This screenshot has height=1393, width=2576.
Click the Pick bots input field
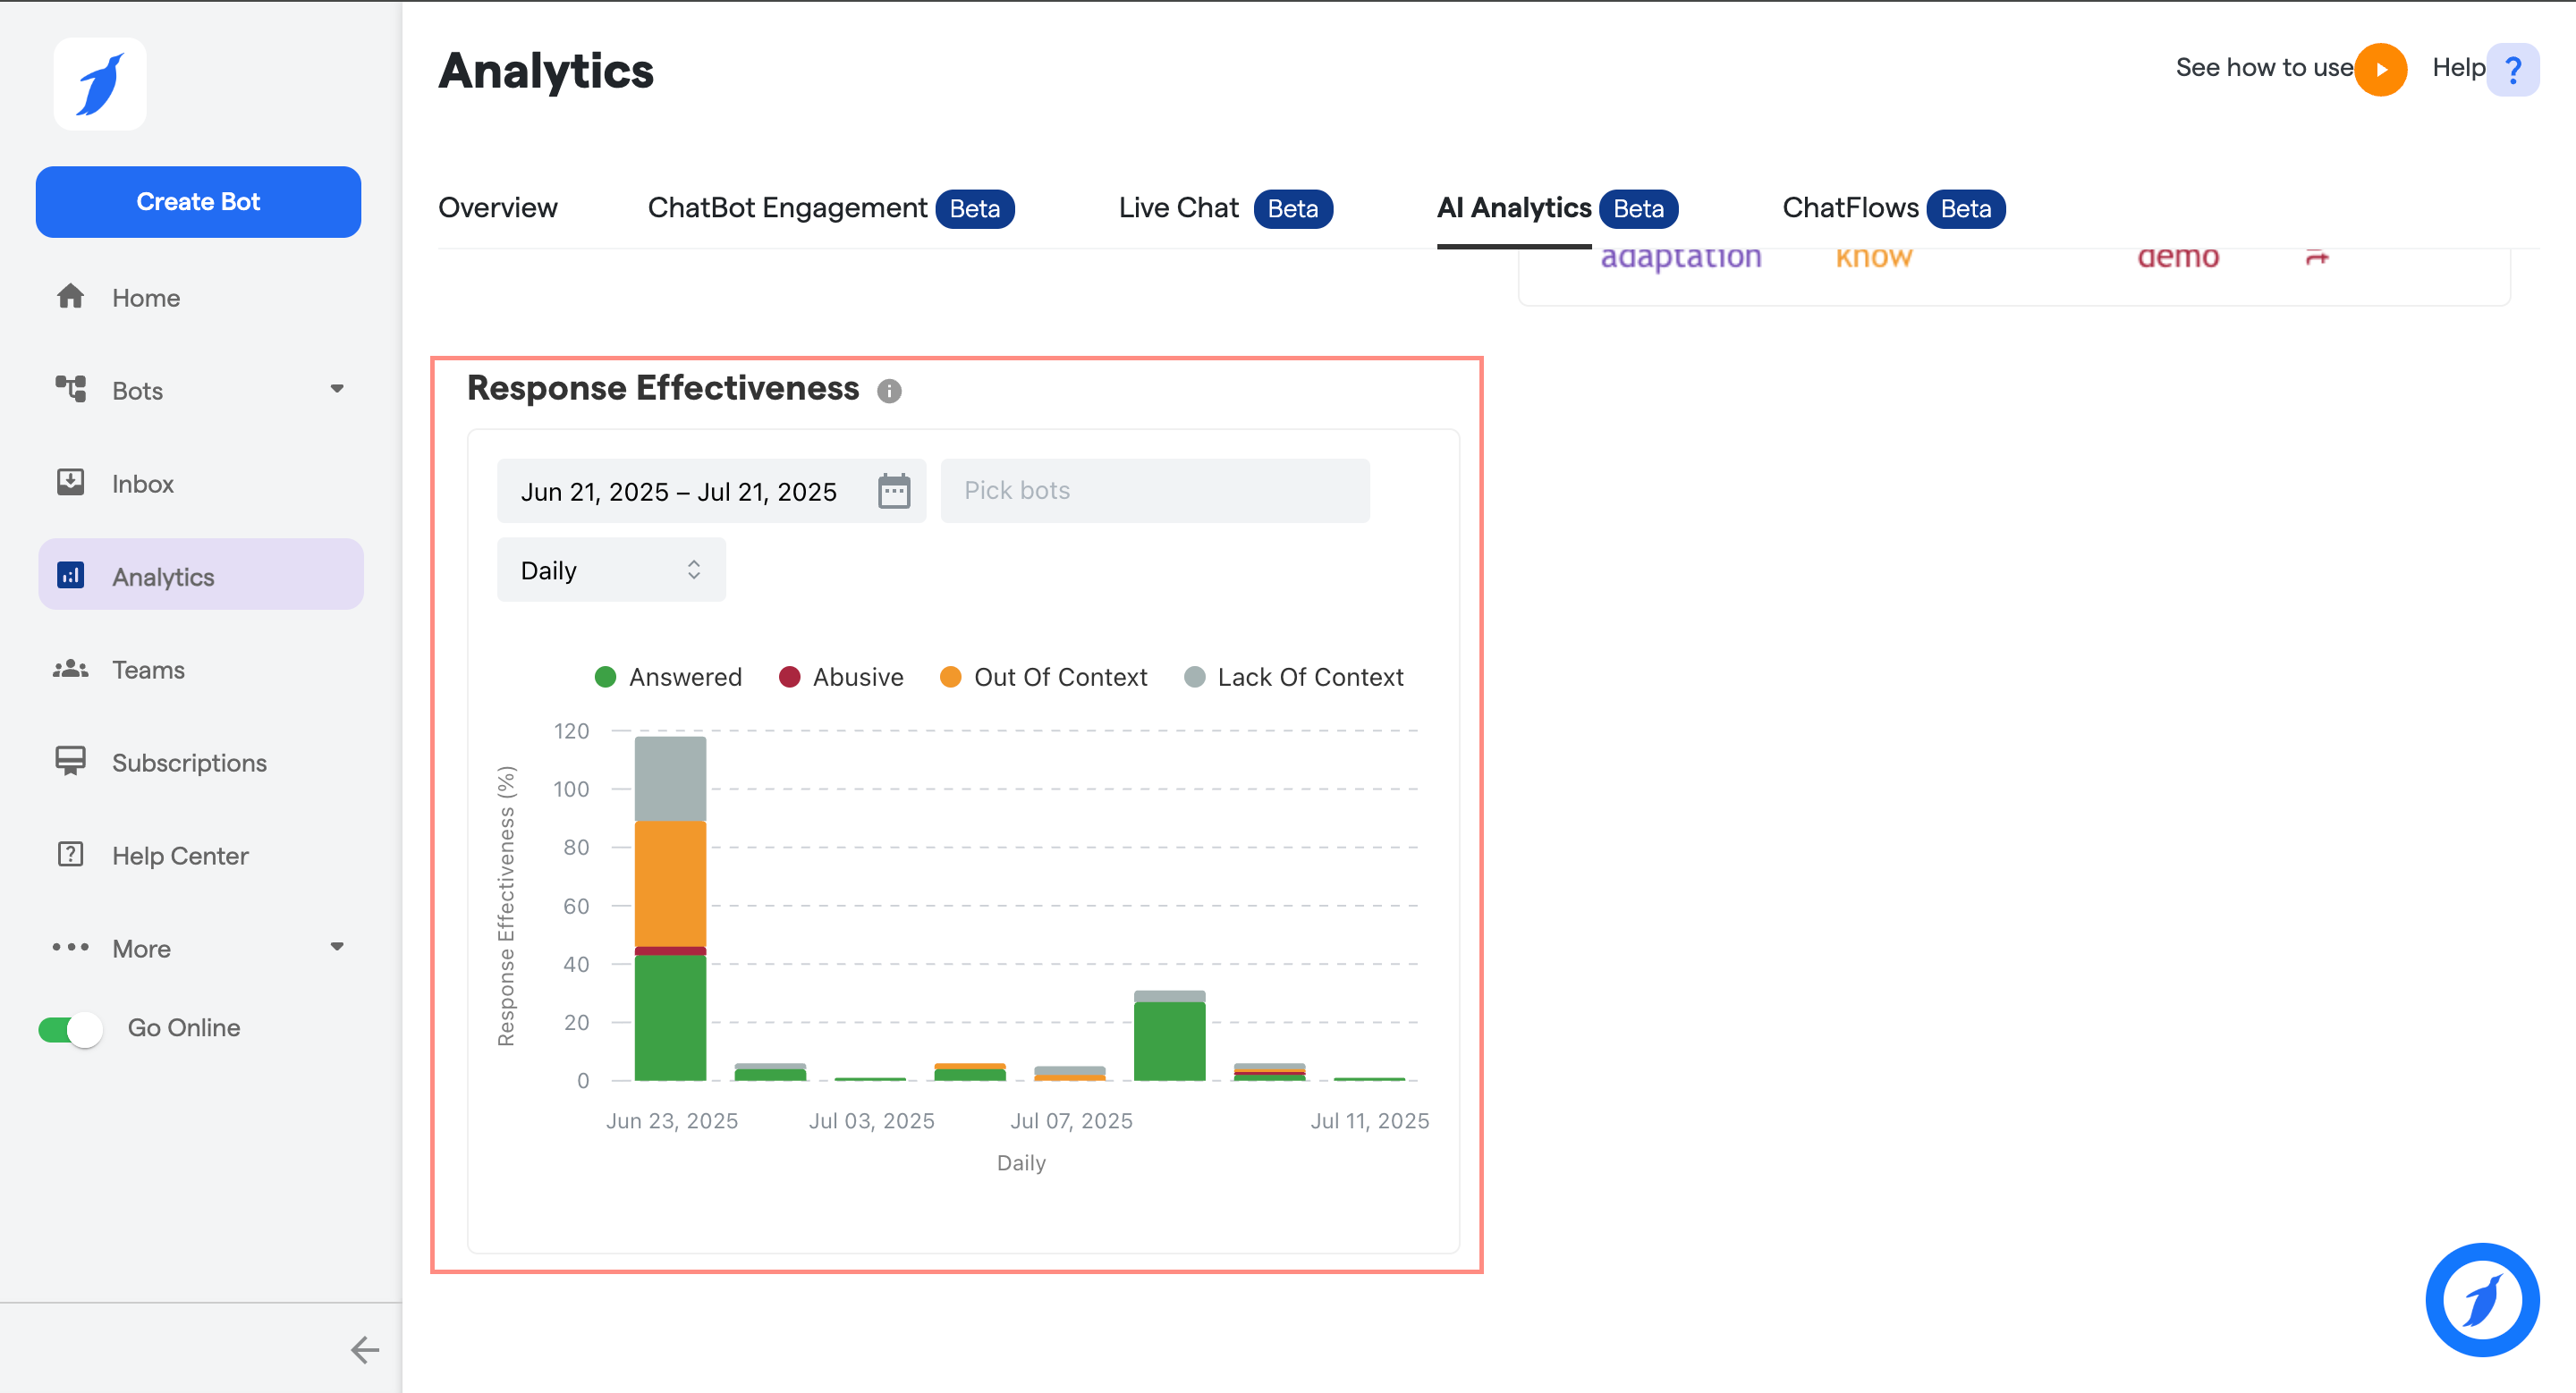coord(1154,491)
